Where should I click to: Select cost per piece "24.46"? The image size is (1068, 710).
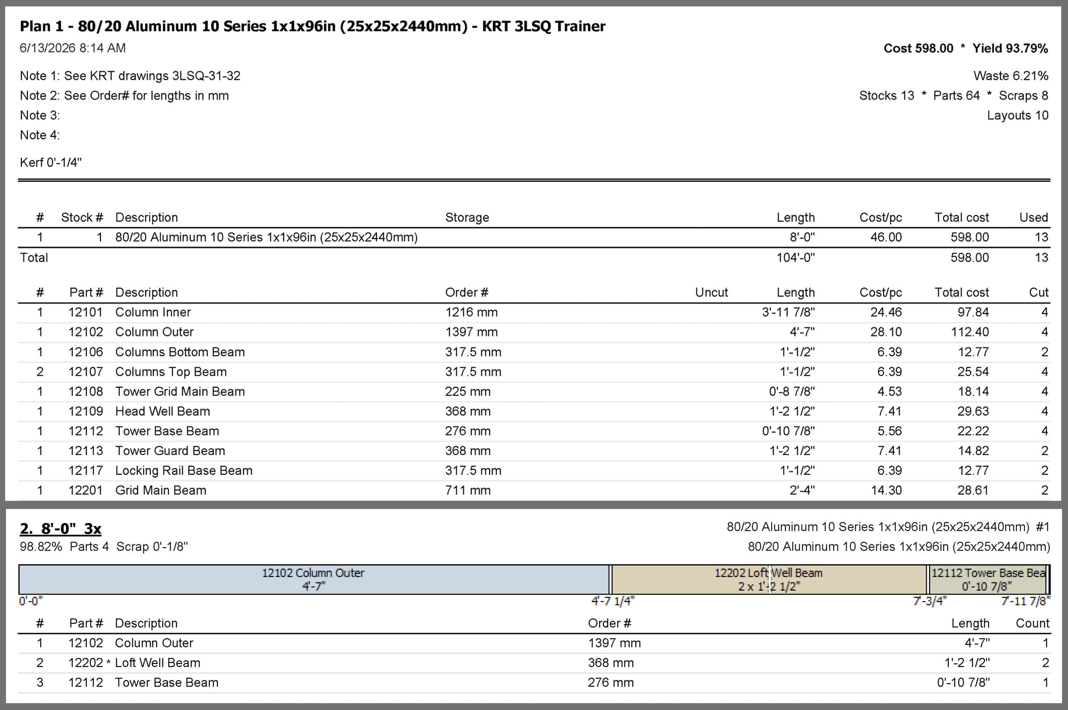click(x=886, y=313)
